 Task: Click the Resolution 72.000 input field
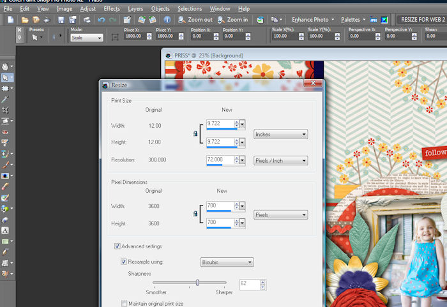click(x=220, y=160)
